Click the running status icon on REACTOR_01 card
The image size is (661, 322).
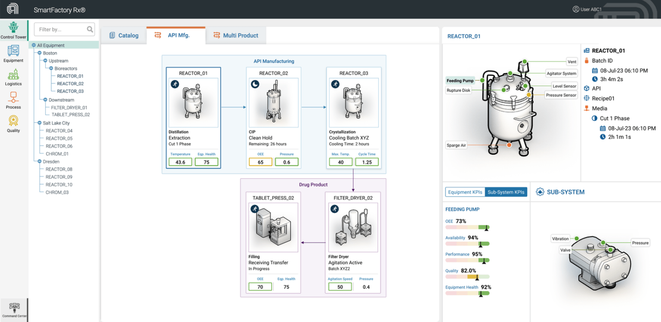coord(175,84)
